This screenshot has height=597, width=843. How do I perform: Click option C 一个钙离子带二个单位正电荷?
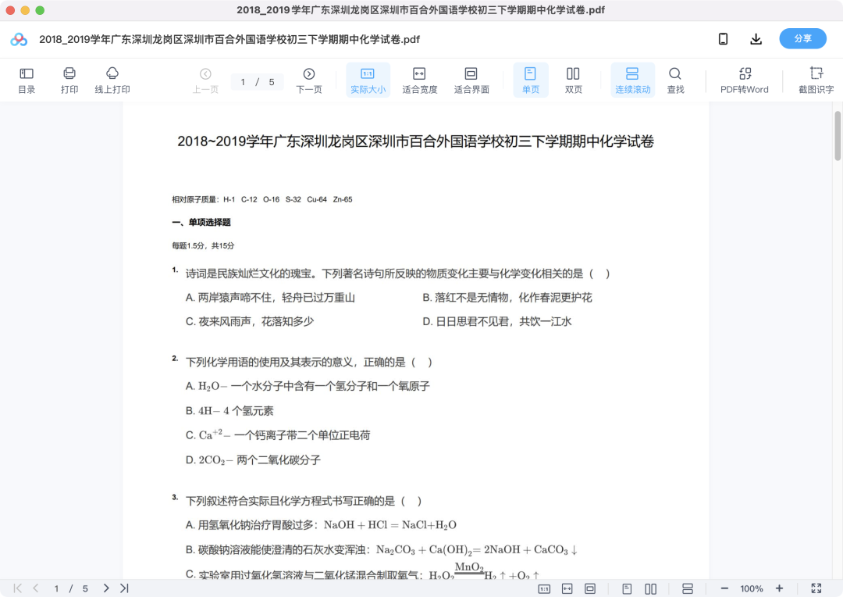pos(278,435)
